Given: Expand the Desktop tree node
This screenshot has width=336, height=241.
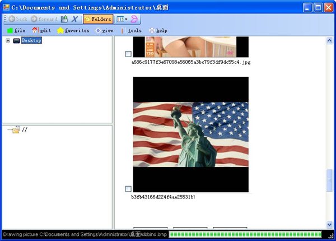Looking at the screenshot, I should (x=8, y=40).
